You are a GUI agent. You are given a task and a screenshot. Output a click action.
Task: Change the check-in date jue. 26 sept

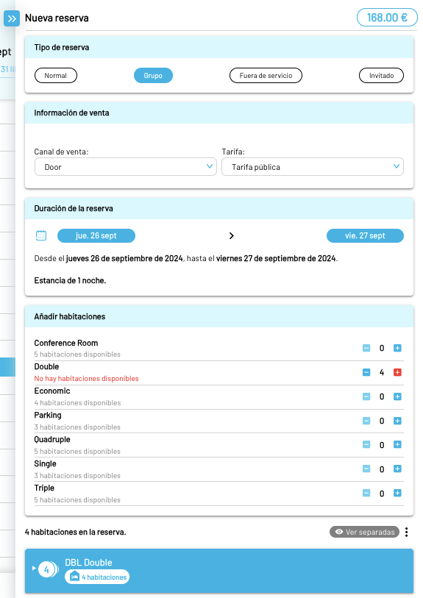[96, 235]
